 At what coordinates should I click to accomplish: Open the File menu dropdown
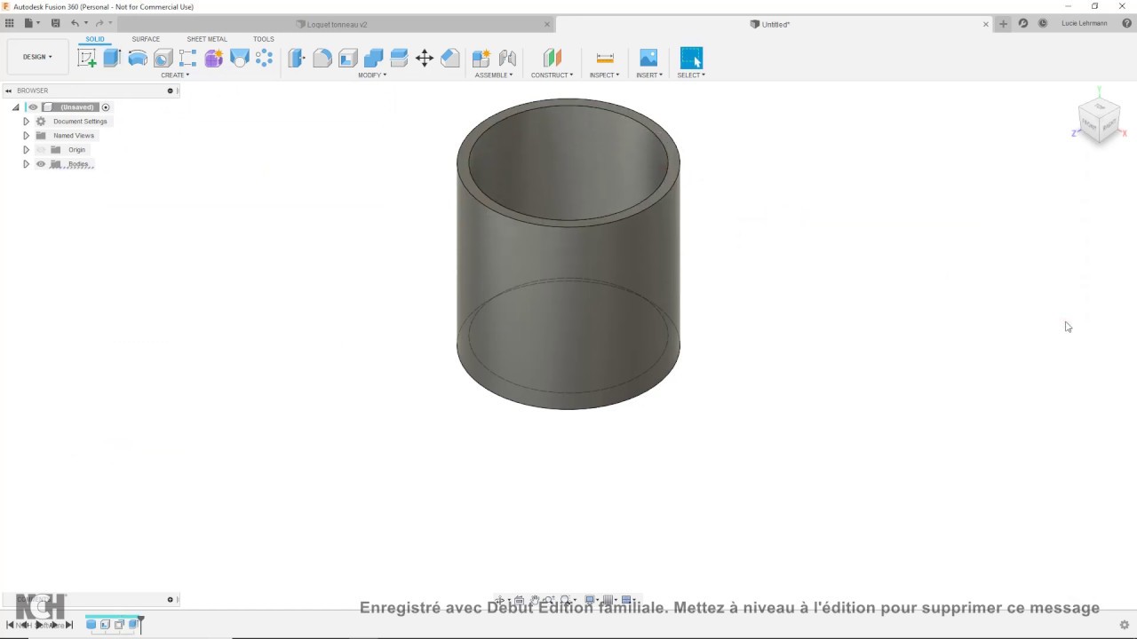30,23
